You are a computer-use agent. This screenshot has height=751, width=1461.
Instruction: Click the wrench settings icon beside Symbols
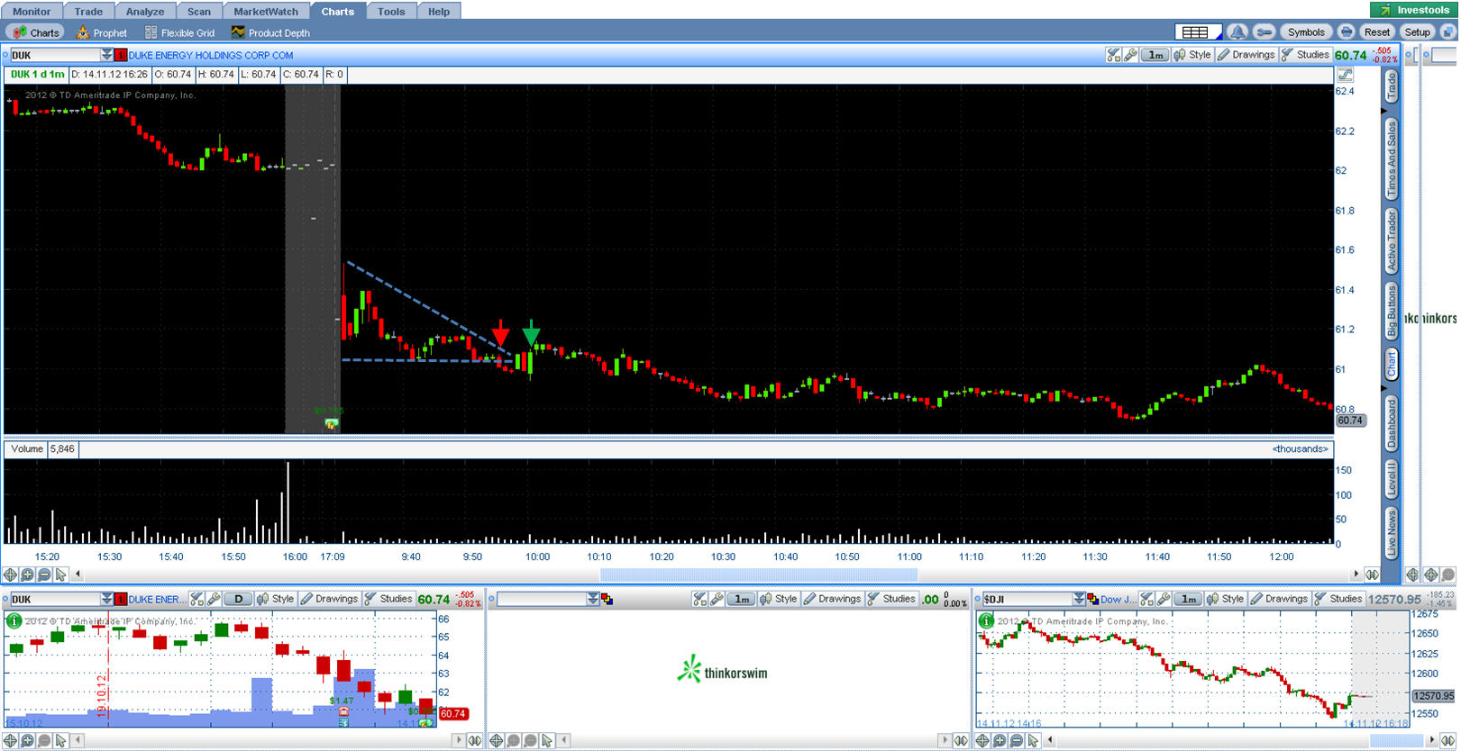[x=1264, y=32]
